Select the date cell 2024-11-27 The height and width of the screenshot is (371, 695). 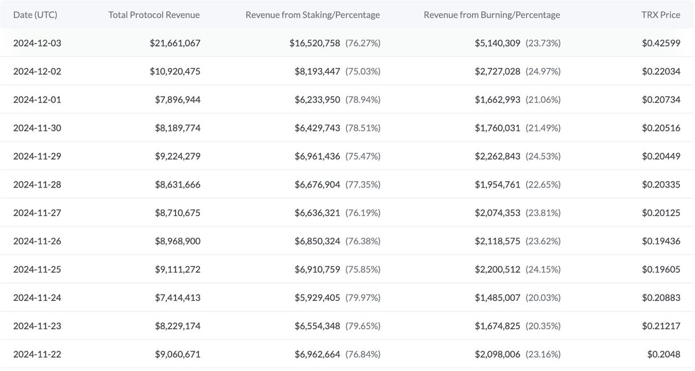pyautogui.click(x=37, y=213)
